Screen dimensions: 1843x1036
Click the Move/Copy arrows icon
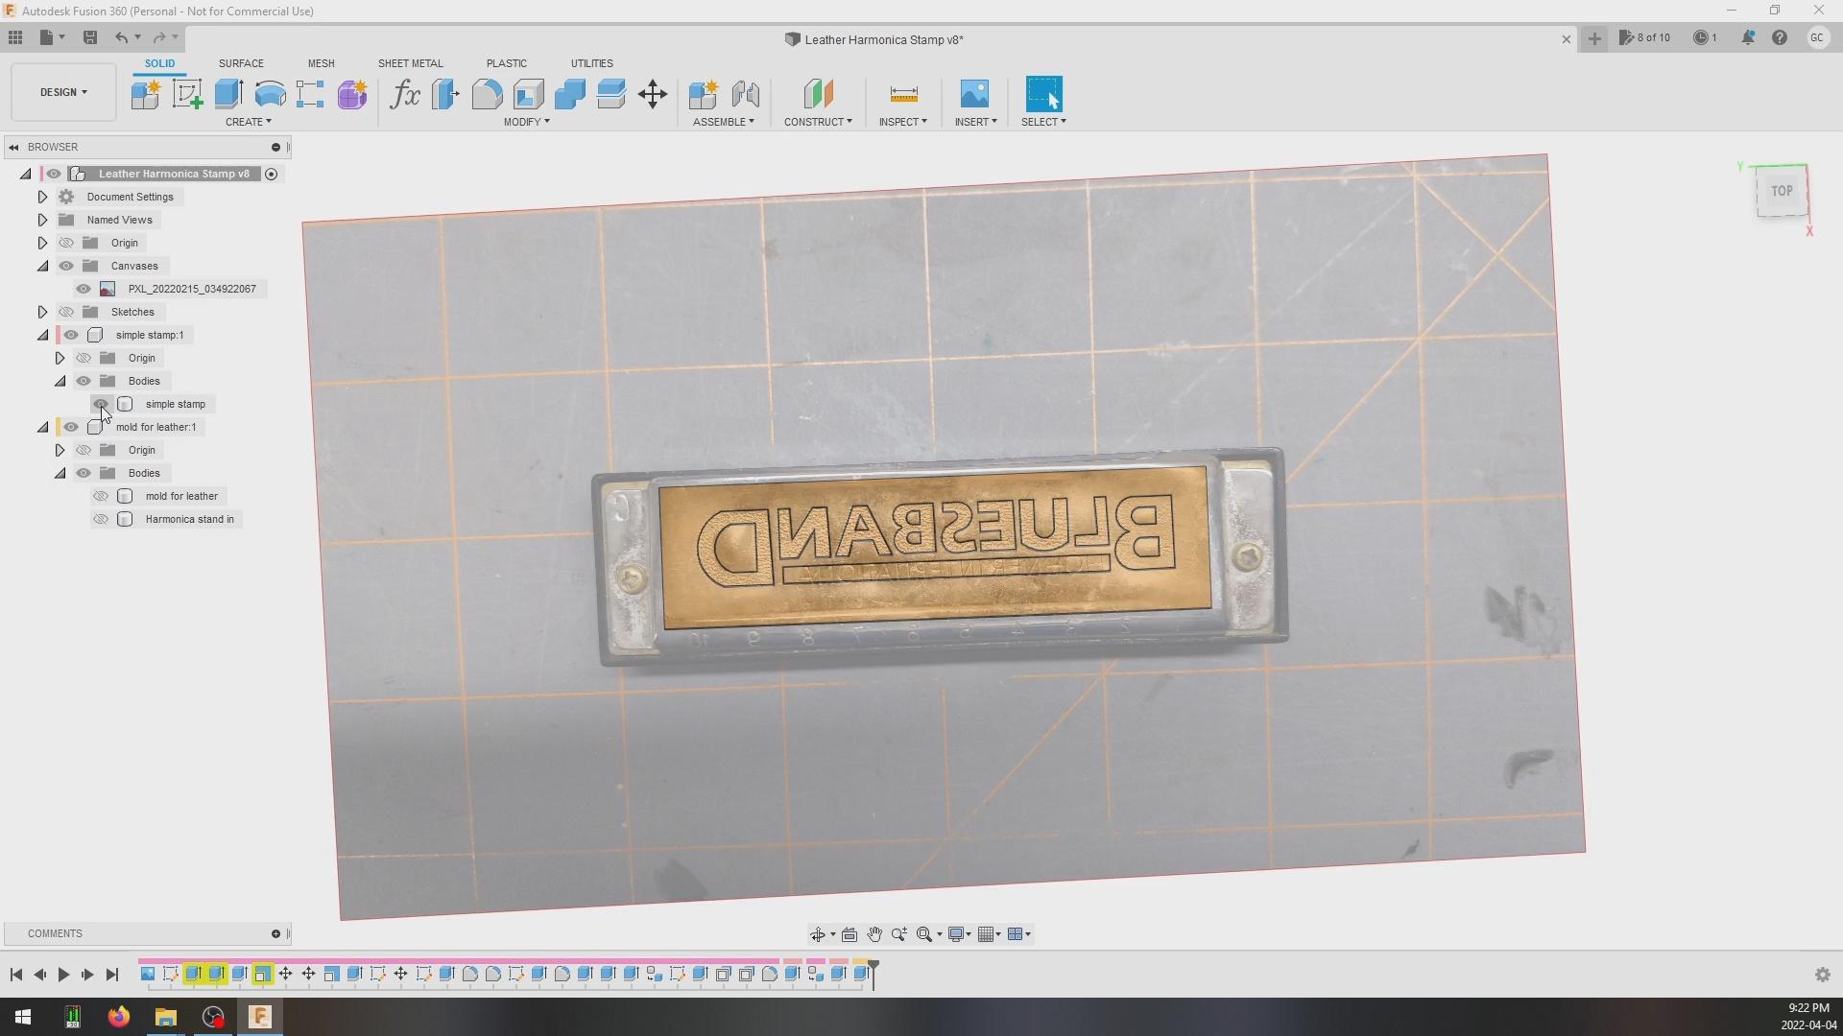click(x=653, y=94)
